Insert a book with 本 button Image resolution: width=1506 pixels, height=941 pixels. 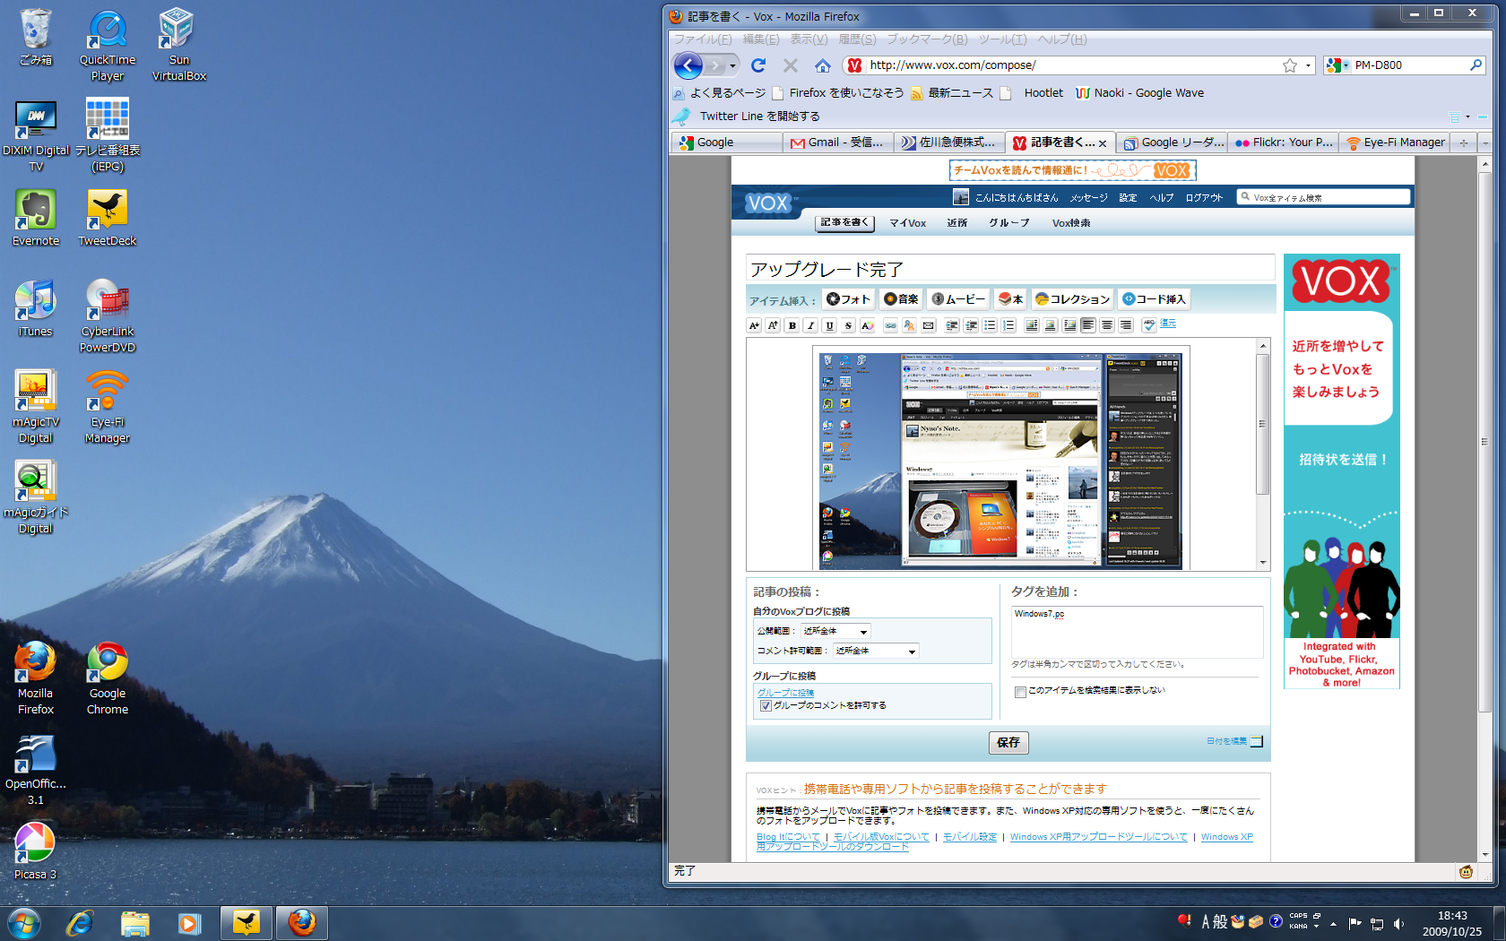click(x=1010, y=299)
